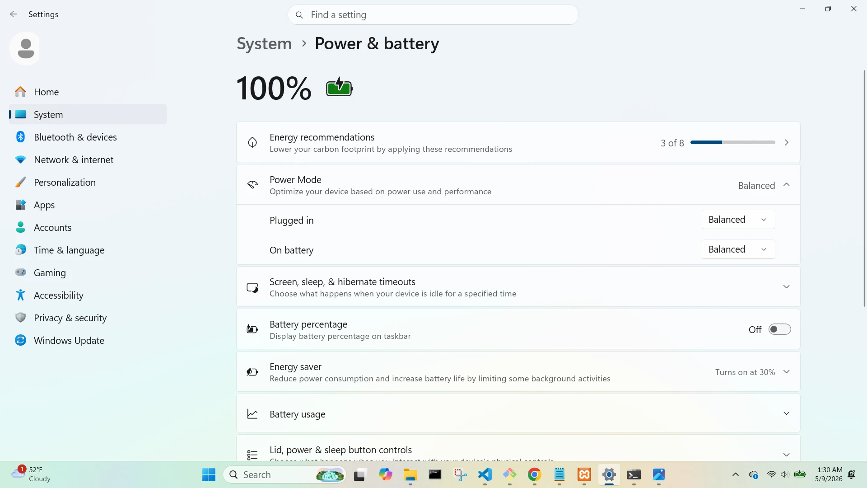Open the Notepad taskbar icon
The image size is (867, 488).
pyautogui.click(x=559, y=475)
